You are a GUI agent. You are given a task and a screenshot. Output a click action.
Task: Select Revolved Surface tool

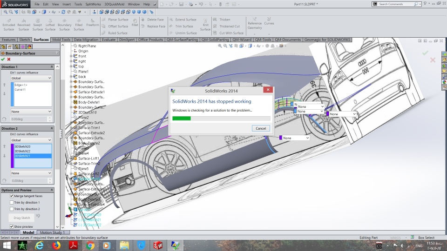24,25
